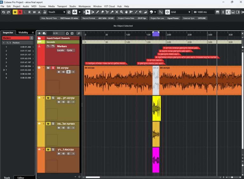The width and height of the screenshot is (244, 179).
Task: Toggle monitor speaker on track 04-עקיבא
Action: click(x=64, y=72)
